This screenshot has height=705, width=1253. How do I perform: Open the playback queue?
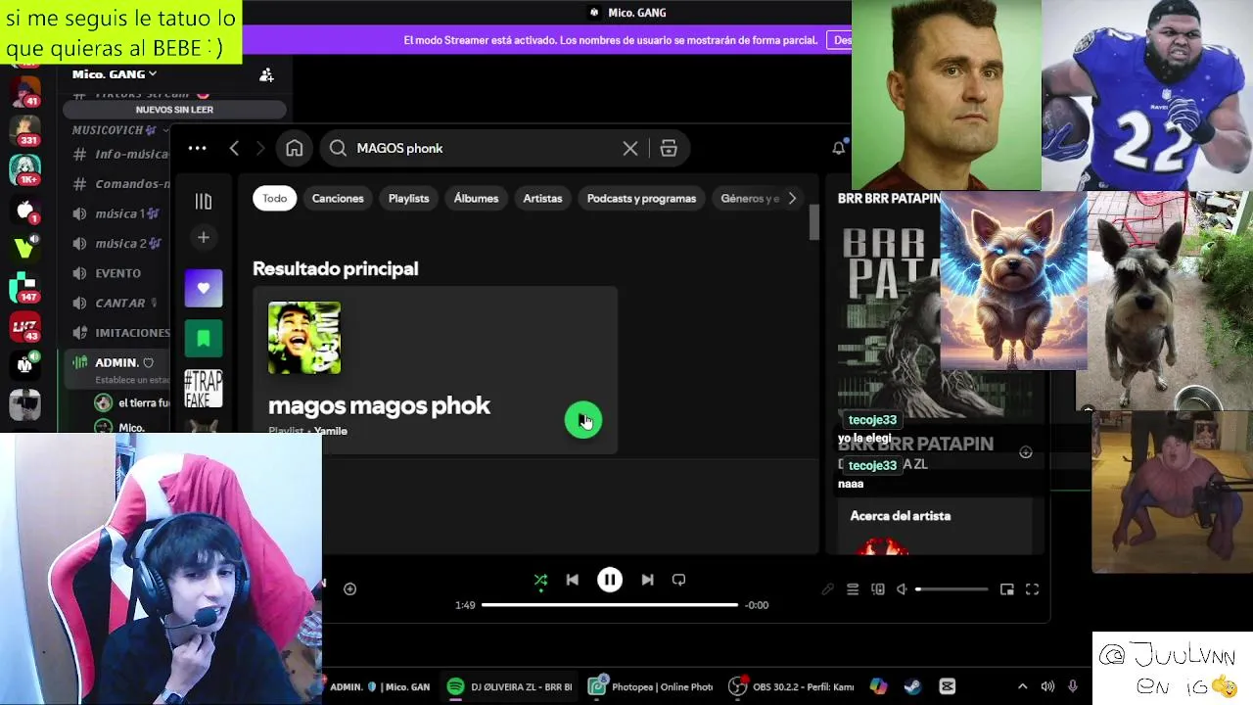click(853, 588)
